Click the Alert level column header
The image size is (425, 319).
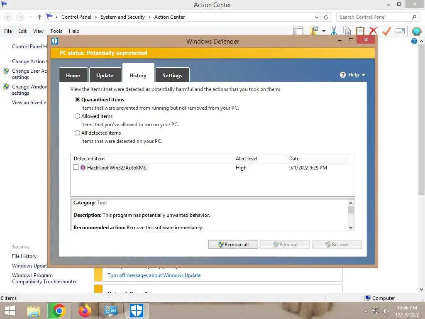point(259,158)
